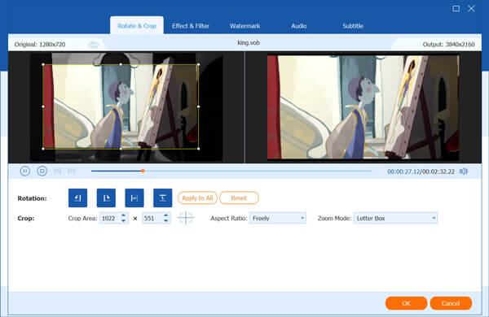
Task: Increase crop height value
Action: tap(166, 215)
